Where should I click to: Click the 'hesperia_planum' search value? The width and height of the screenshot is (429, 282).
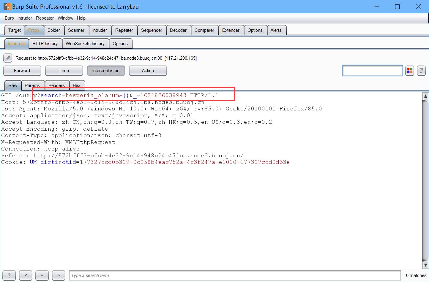click(x=92, y=95)
